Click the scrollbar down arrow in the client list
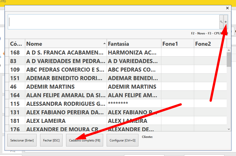The width and height of the screenshot is (236, 156). pyautogui.click(x=229, y=129)
